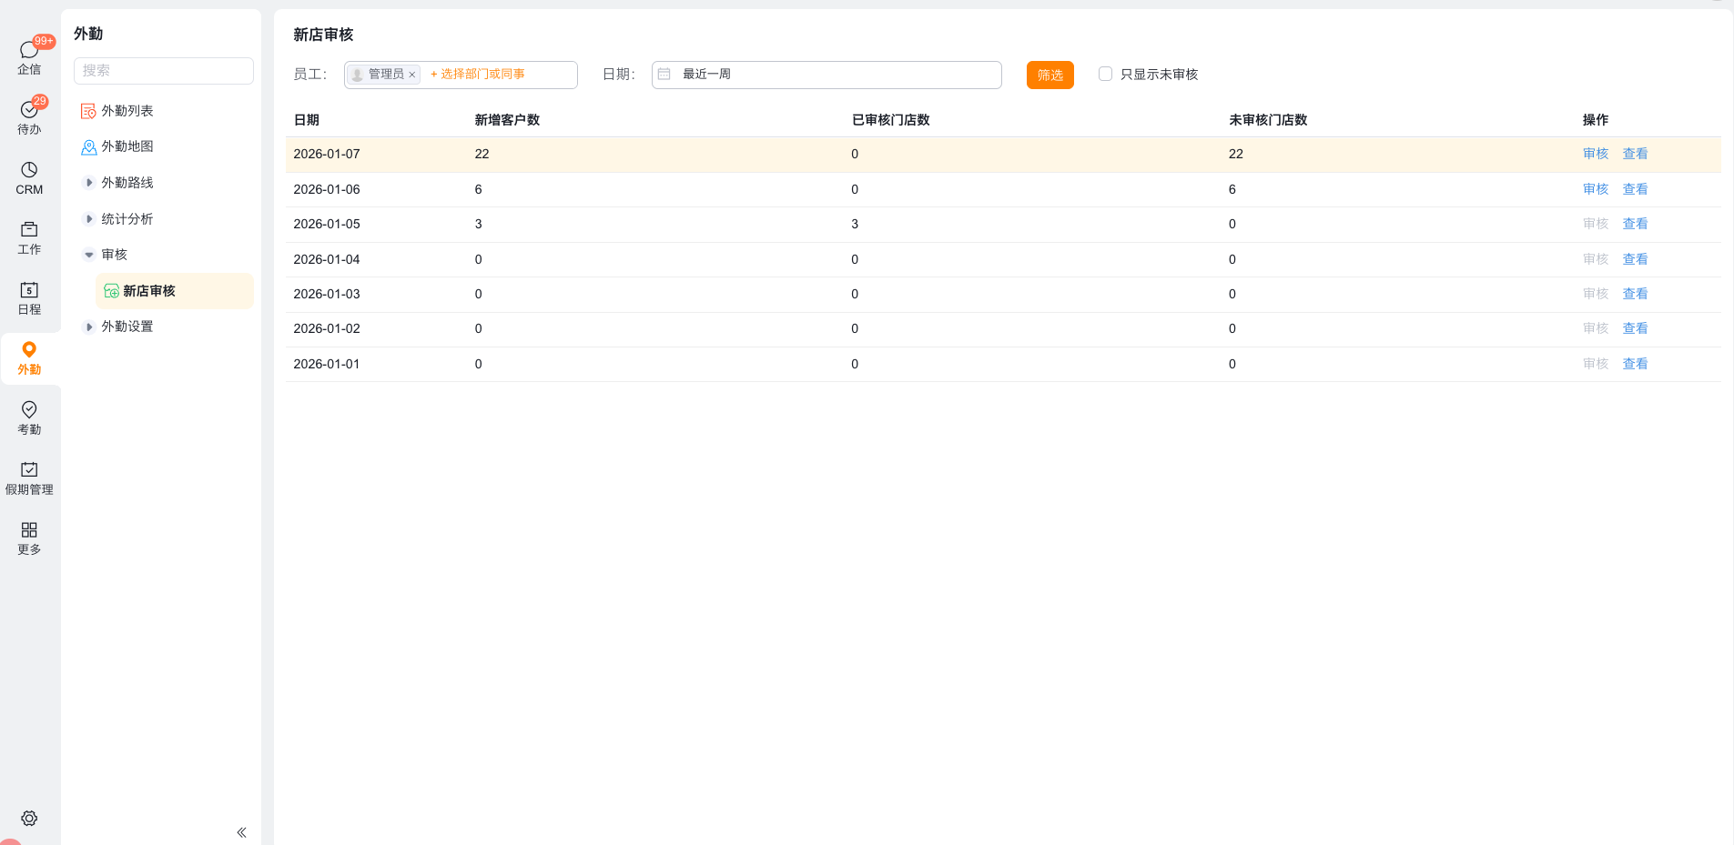Click the 日期 column header
The image size is (1734, 845).
click(x=307, y=120)
